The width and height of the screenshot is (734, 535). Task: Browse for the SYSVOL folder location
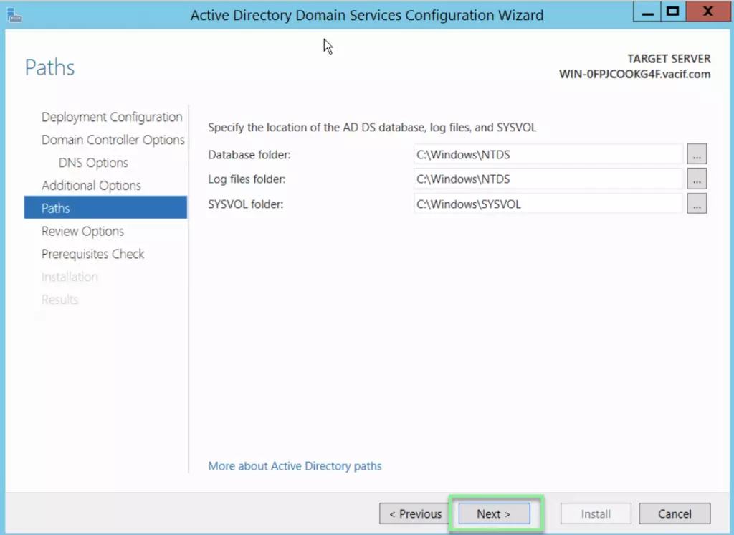pos(697,204)
